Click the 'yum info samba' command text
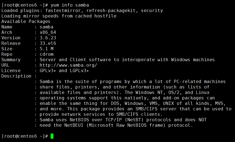This screenshot has width=235, height=142. click(x=70, y=5)
